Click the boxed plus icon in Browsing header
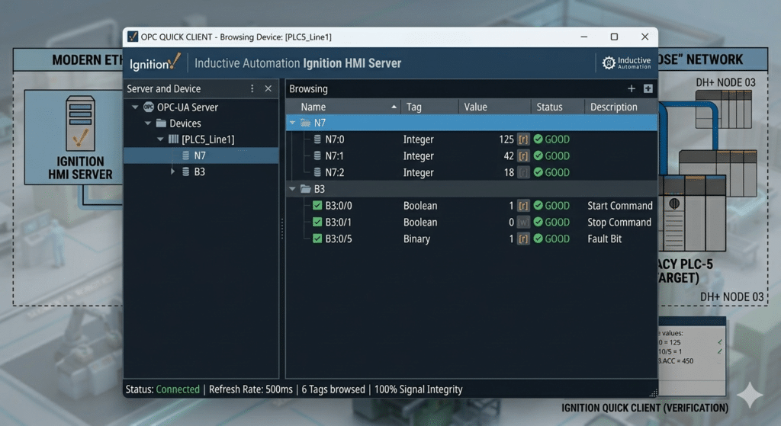 [648, 88]
